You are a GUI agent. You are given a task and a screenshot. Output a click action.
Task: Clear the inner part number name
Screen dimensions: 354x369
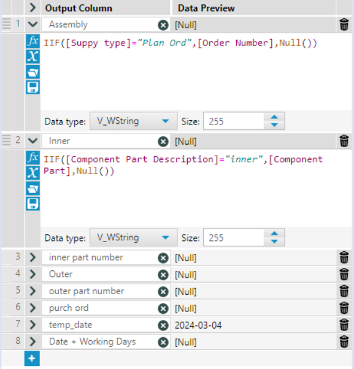pyautogui.click(x=163, y=258)
